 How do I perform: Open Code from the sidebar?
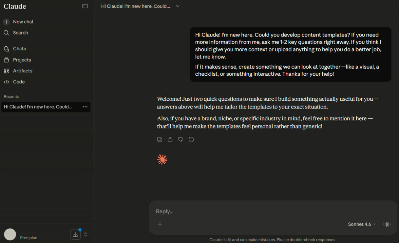click(19, 82)
